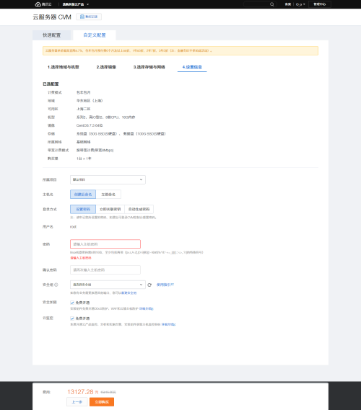Screen dimensions: 361x410
Task: Click the orange 立即购买 button
Action: 102,401
